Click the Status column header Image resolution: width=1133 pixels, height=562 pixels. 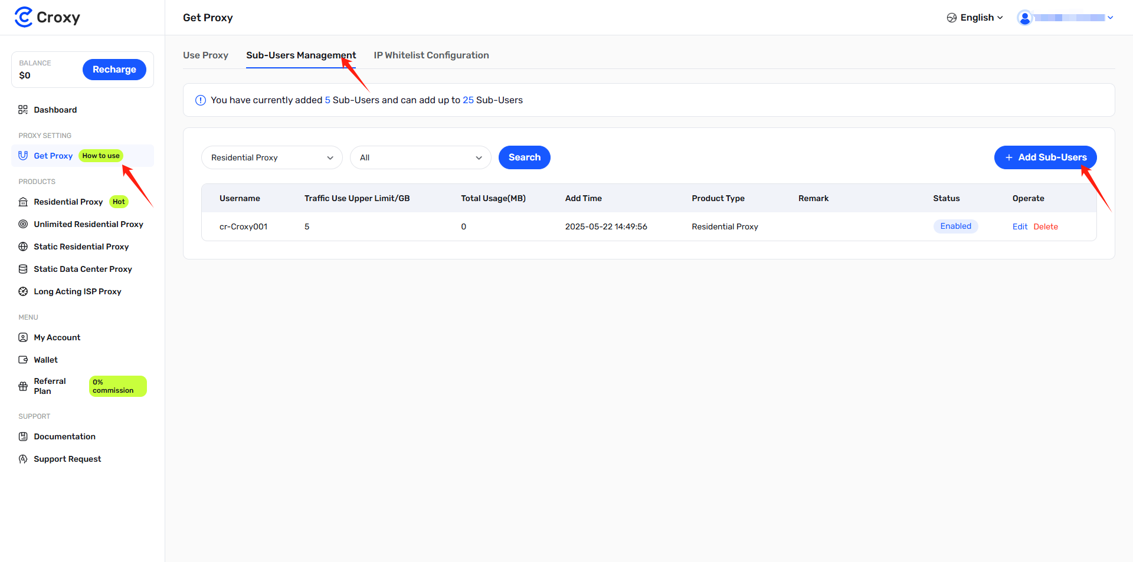tap(947, 198)
